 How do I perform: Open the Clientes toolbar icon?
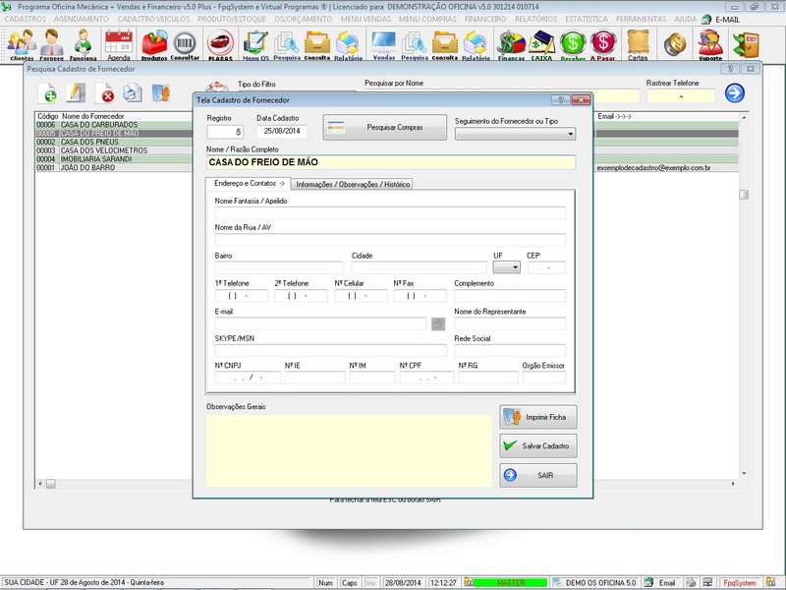(22, 44)
